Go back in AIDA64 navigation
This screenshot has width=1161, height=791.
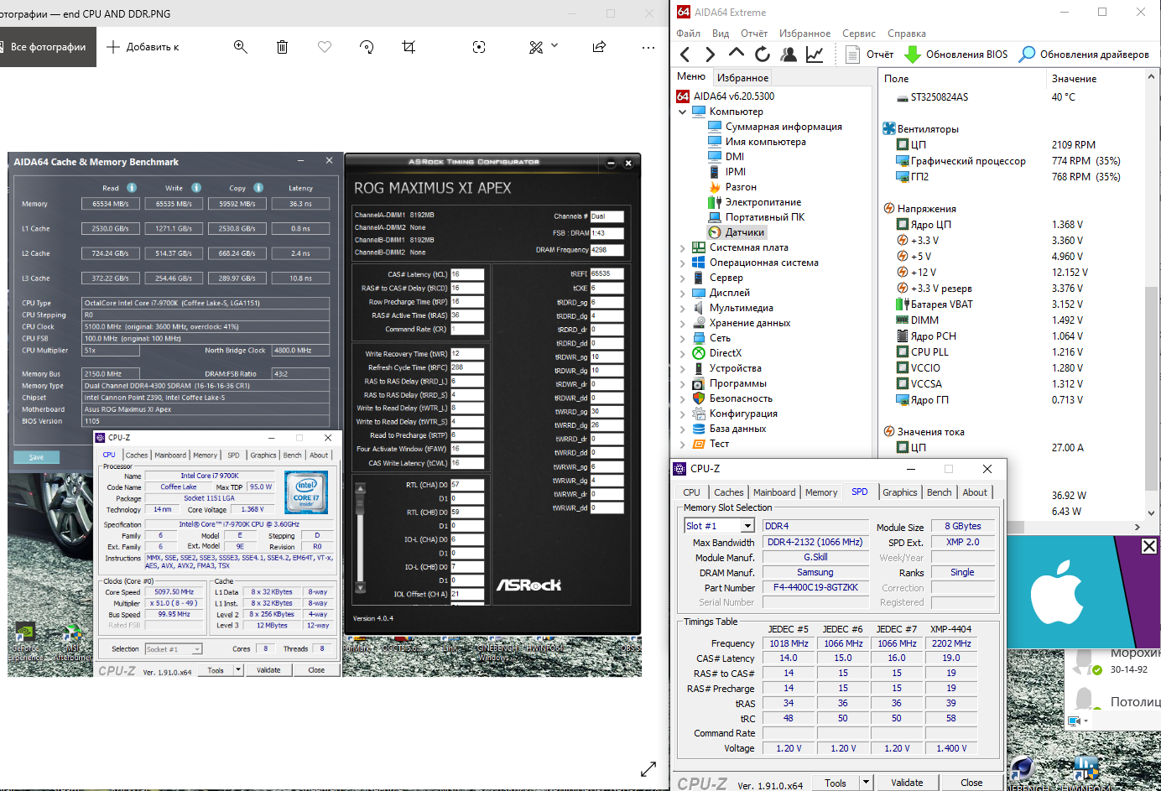(685, 55)
